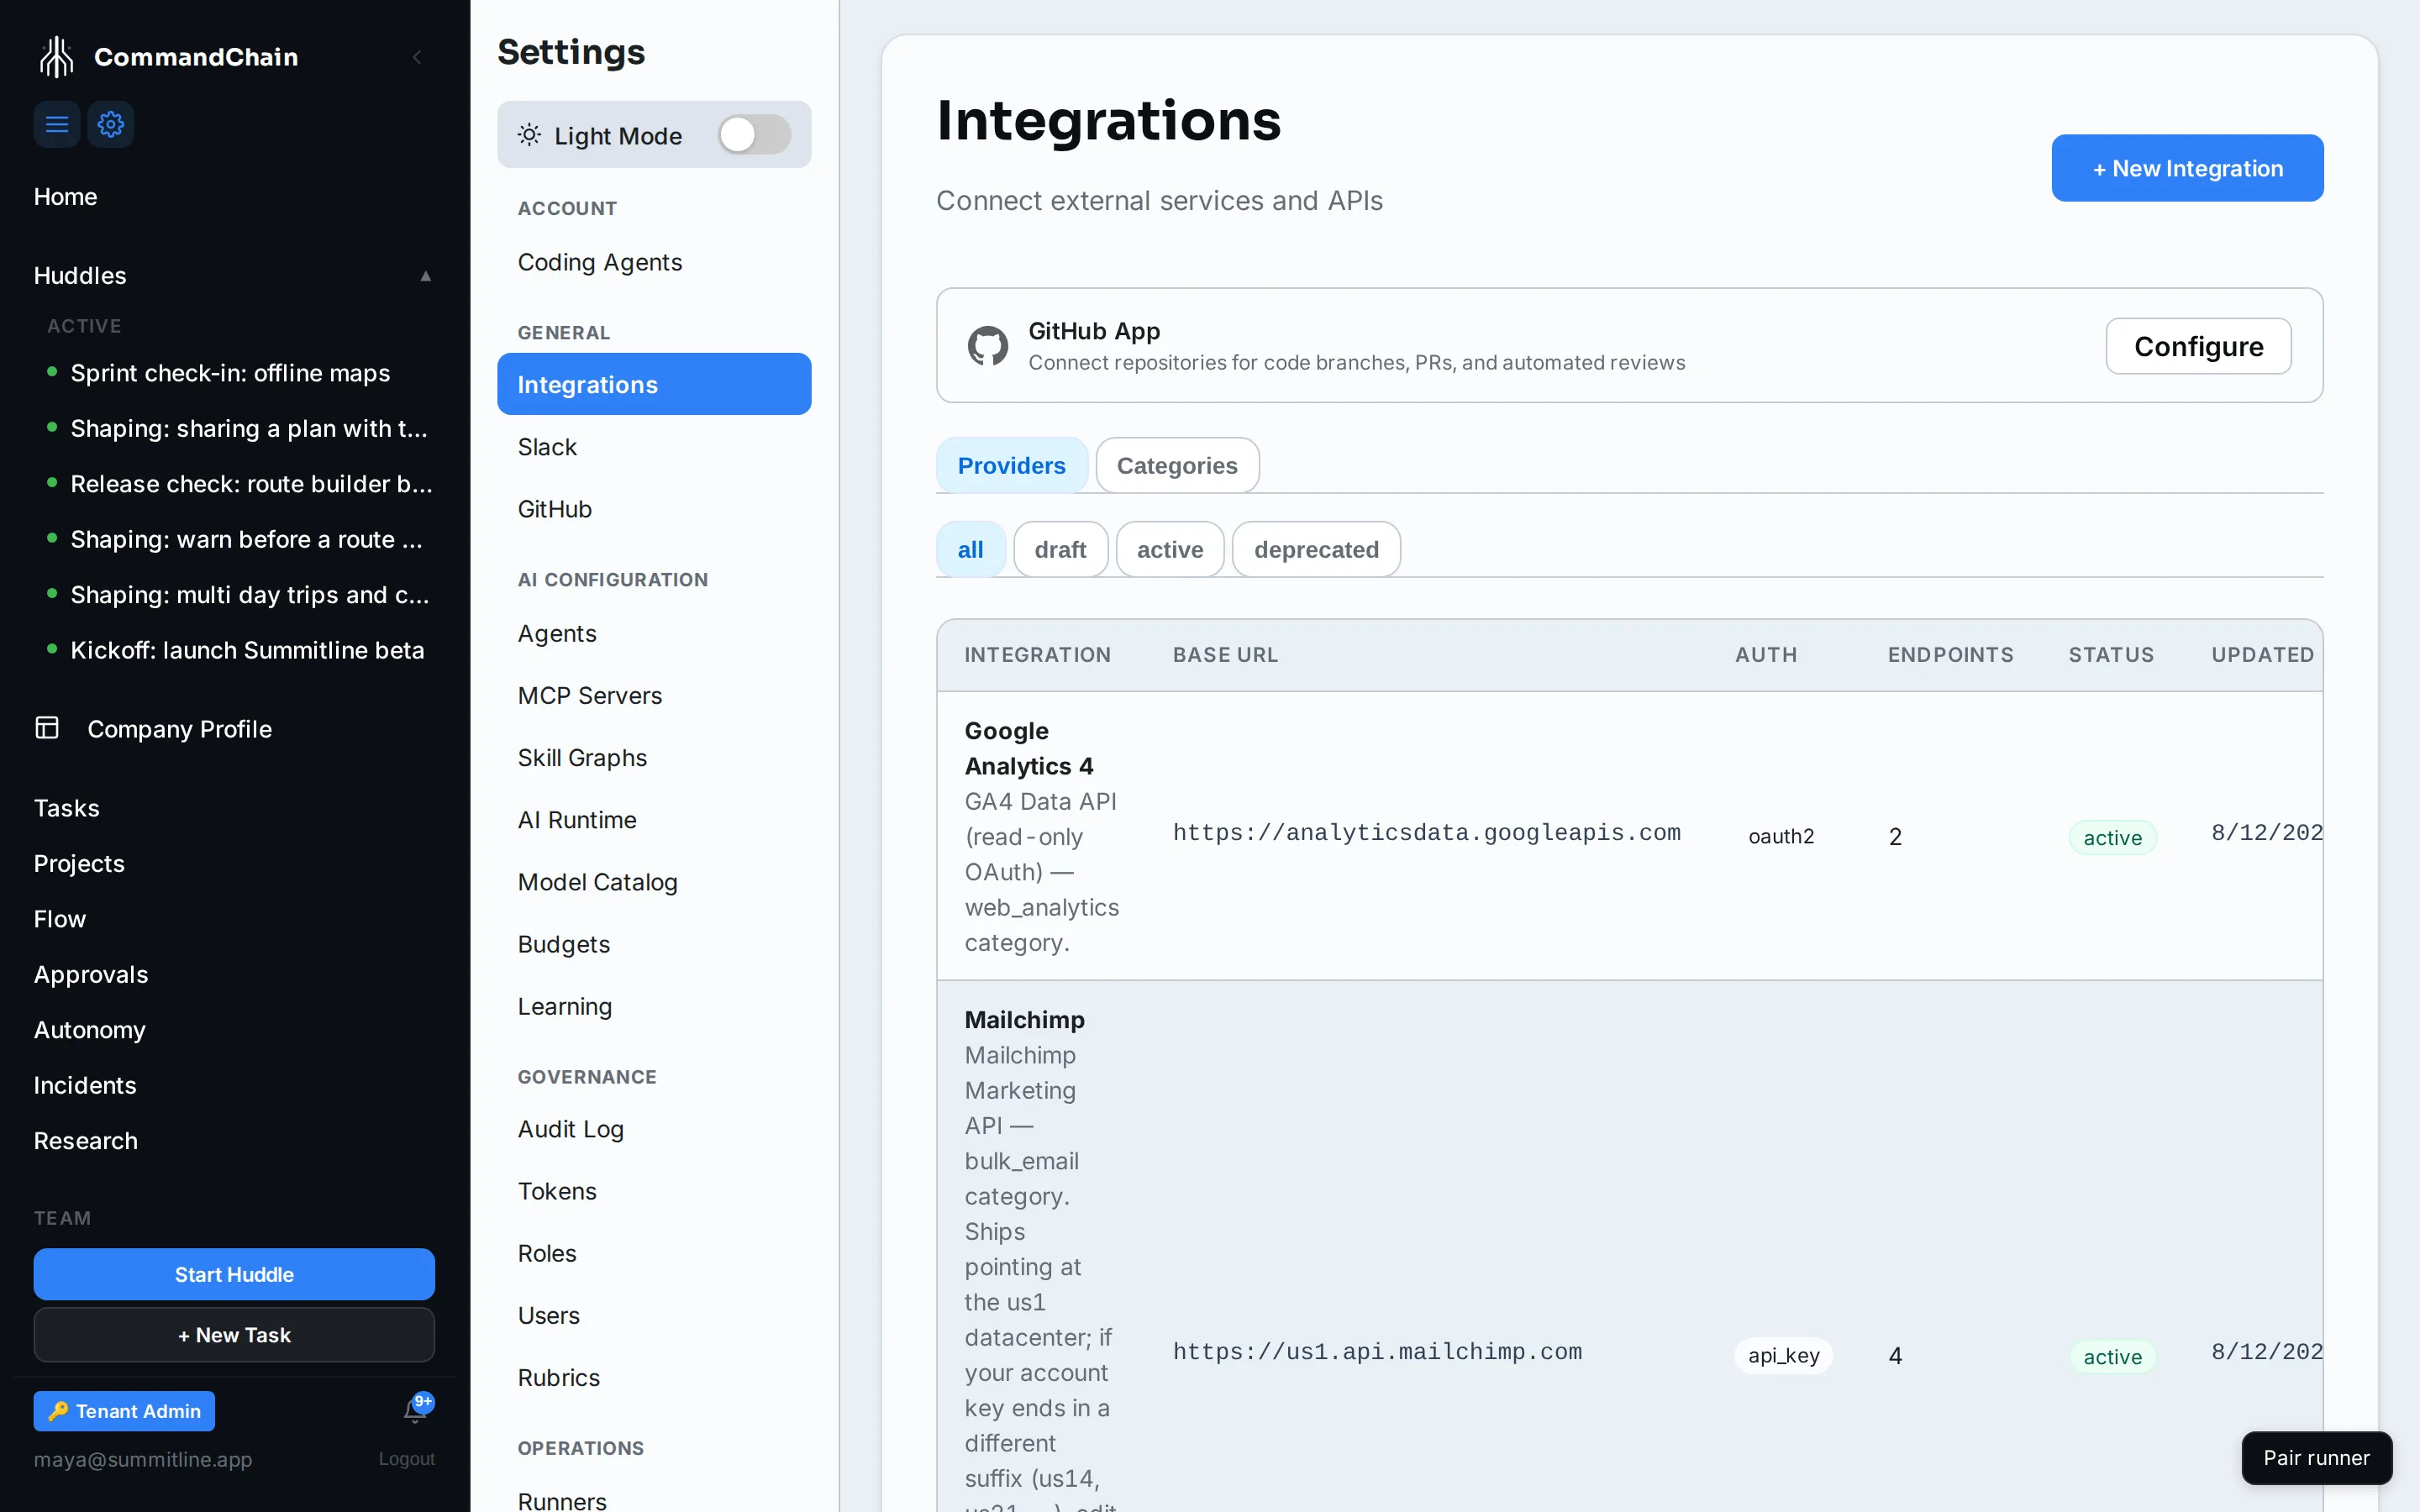Filter integrations by active

[x=1170, y=549]
